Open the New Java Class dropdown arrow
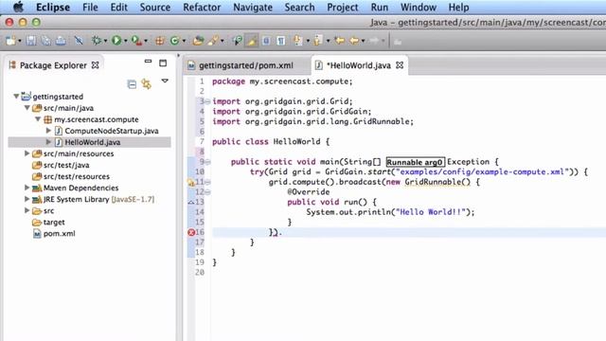606x341 pixels. tap(184, 41)
